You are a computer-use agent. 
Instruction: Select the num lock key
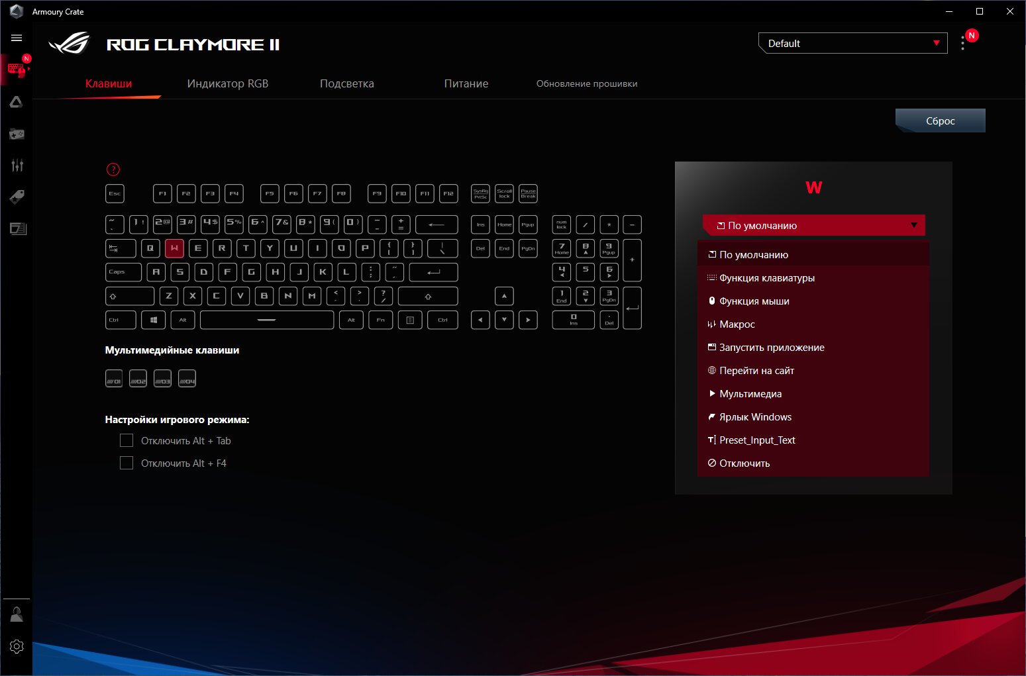point(562,224)
